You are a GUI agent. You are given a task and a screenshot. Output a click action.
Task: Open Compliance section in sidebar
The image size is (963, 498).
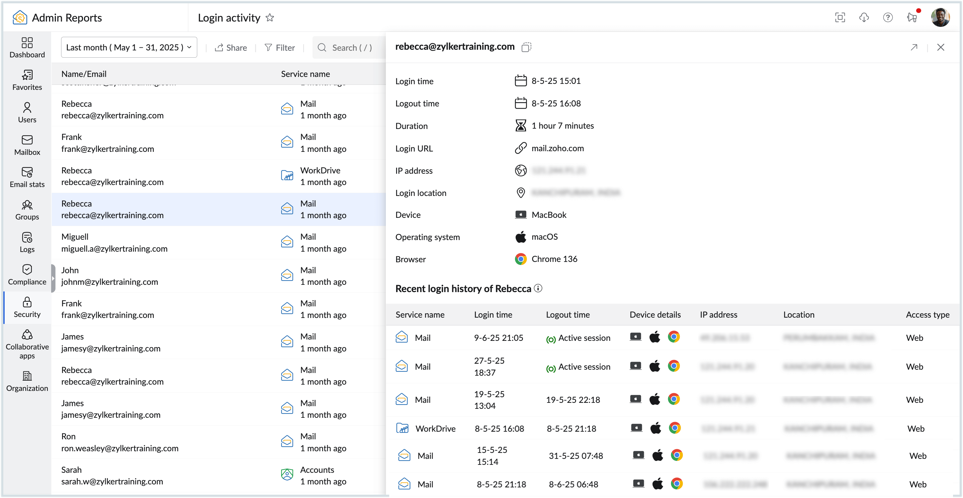(27, 275)
